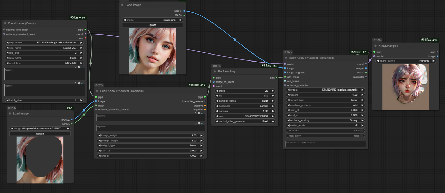Viewport: 445px width, 193px height.
Task: Open the image_output dropdown set to Preview
Action: pyautogui.click(x=405, y=61)
